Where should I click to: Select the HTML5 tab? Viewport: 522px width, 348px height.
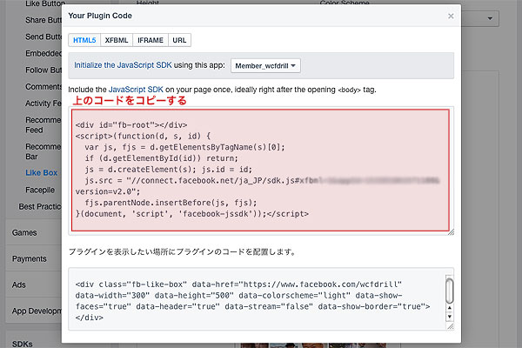point(84,40)
